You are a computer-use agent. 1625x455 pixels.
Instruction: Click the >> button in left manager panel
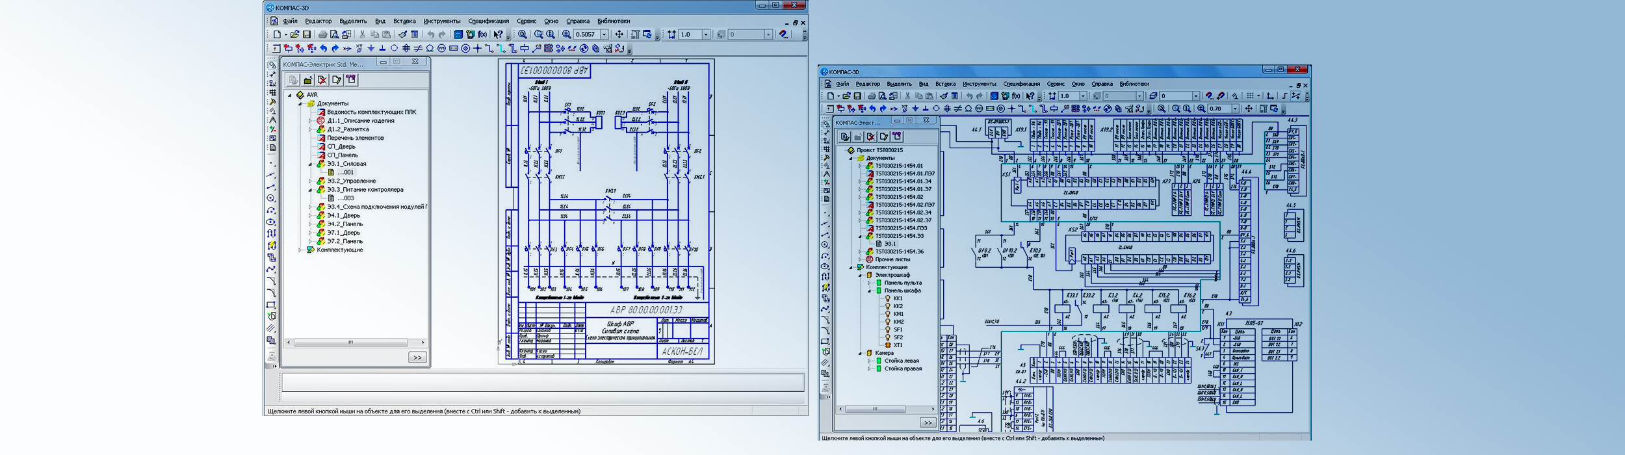417,357
